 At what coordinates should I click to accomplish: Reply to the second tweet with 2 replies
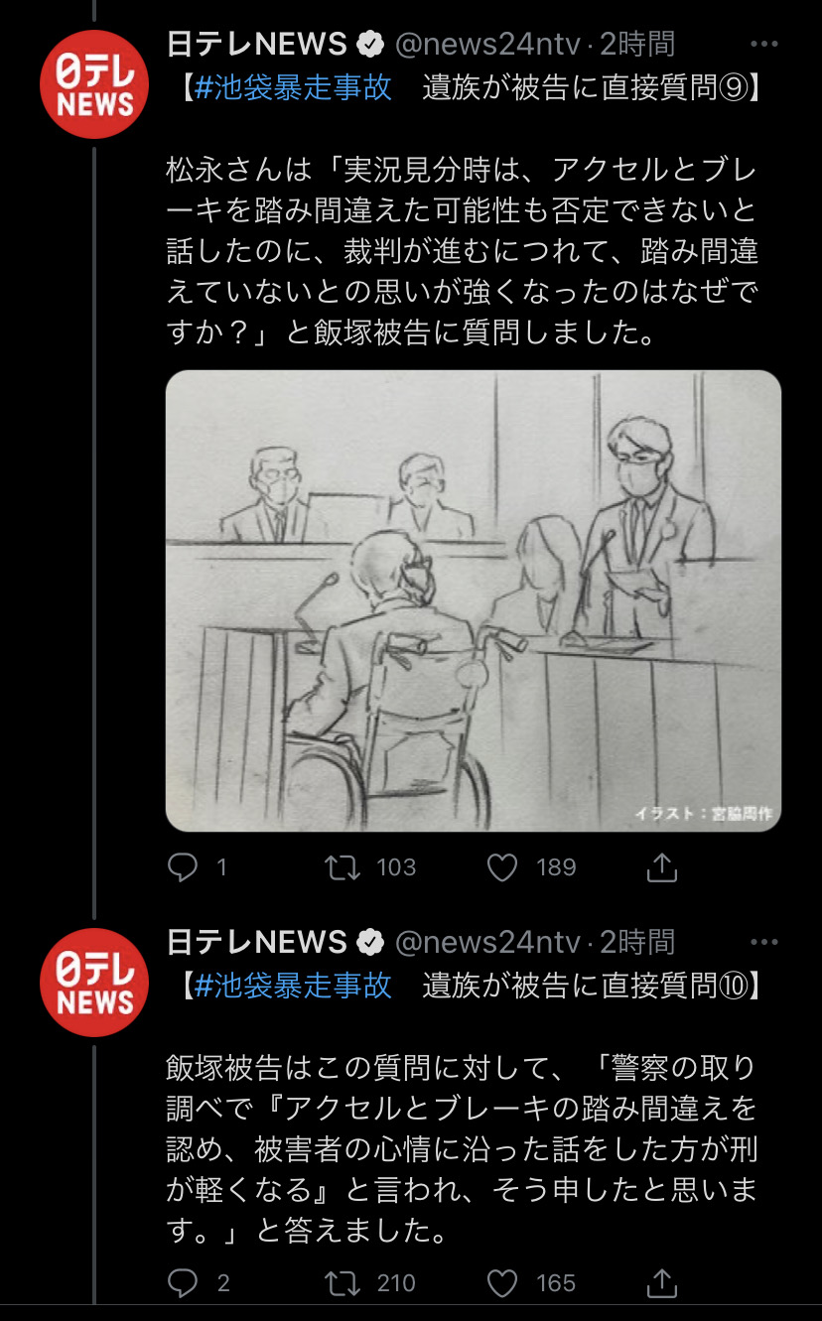184,1283
